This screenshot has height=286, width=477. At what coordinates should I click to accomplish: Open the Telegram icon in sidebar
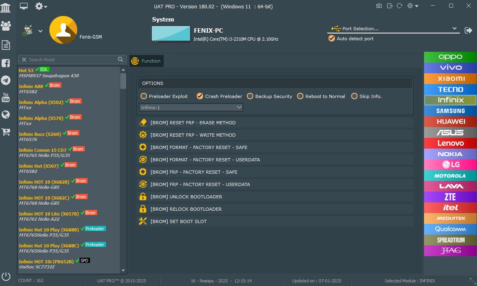coord(6,80)
